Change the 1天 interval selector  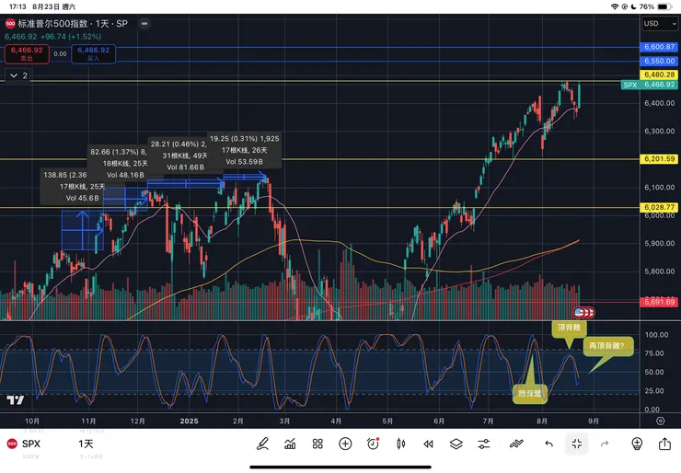86,444
